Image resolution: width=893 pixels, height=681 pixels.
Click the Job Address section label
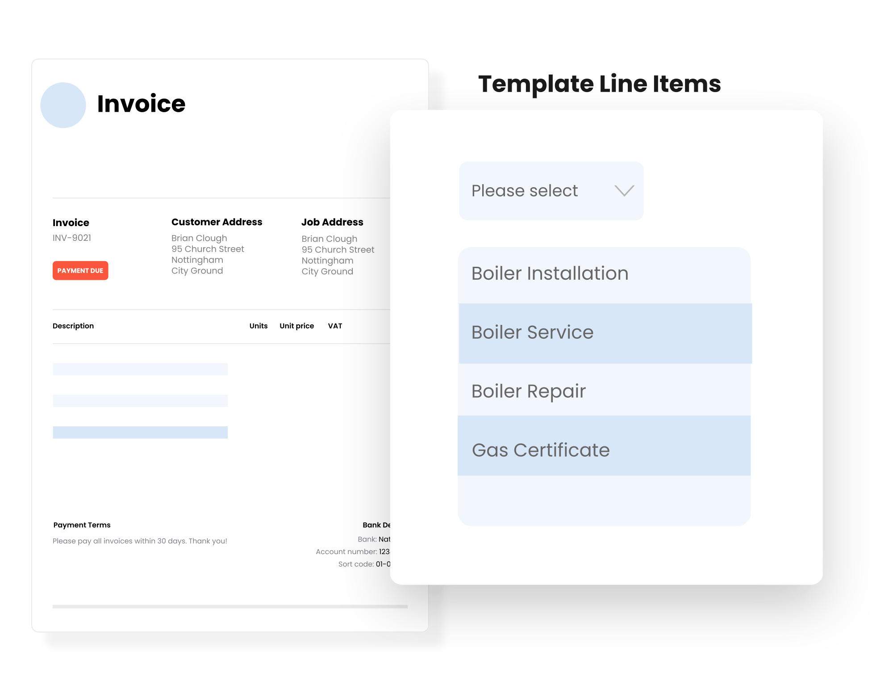[x=332, y=222]
